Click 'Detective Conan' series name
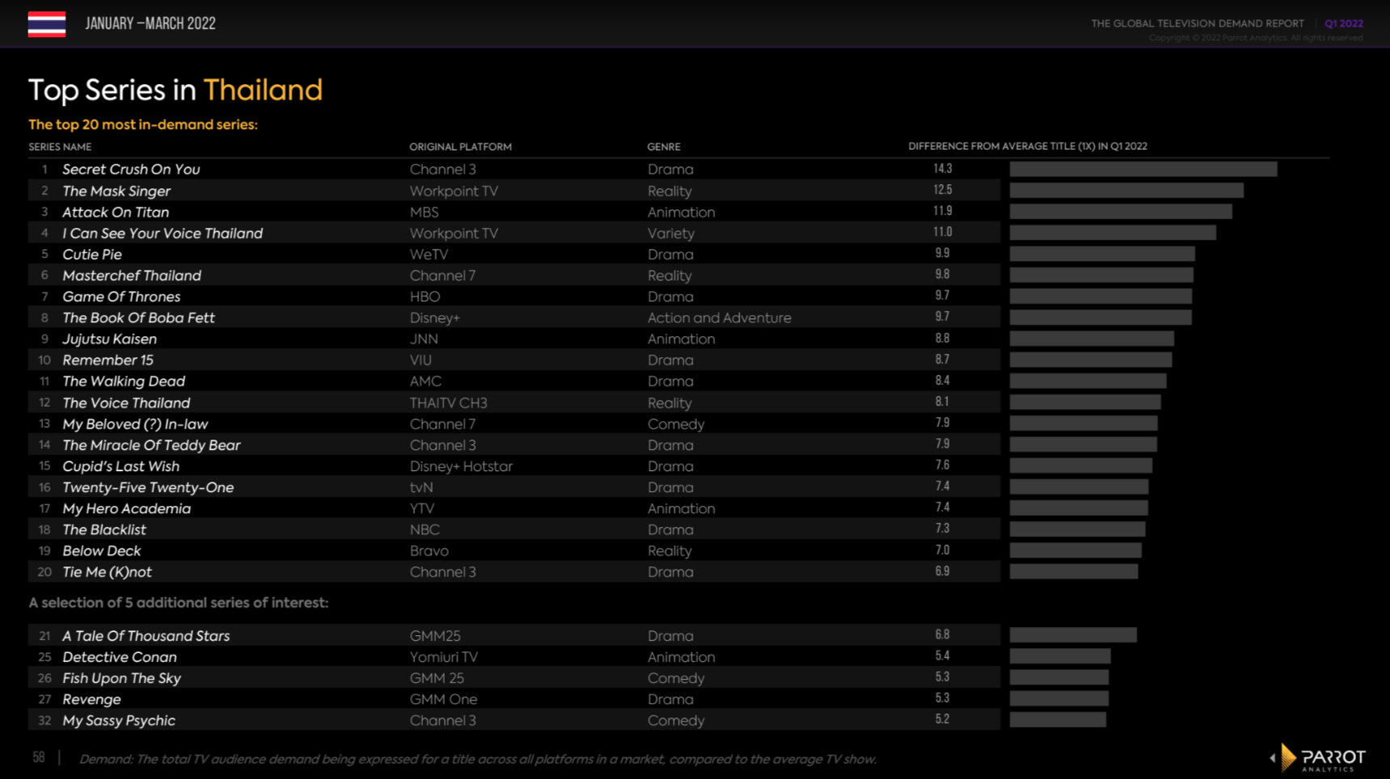The width and height of the screenshot is (1390, 779). [119, 657]
